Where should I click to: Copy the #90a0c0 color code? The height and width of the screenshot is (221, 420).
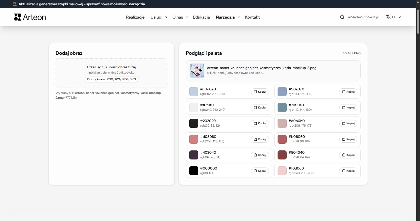point(348,92)
